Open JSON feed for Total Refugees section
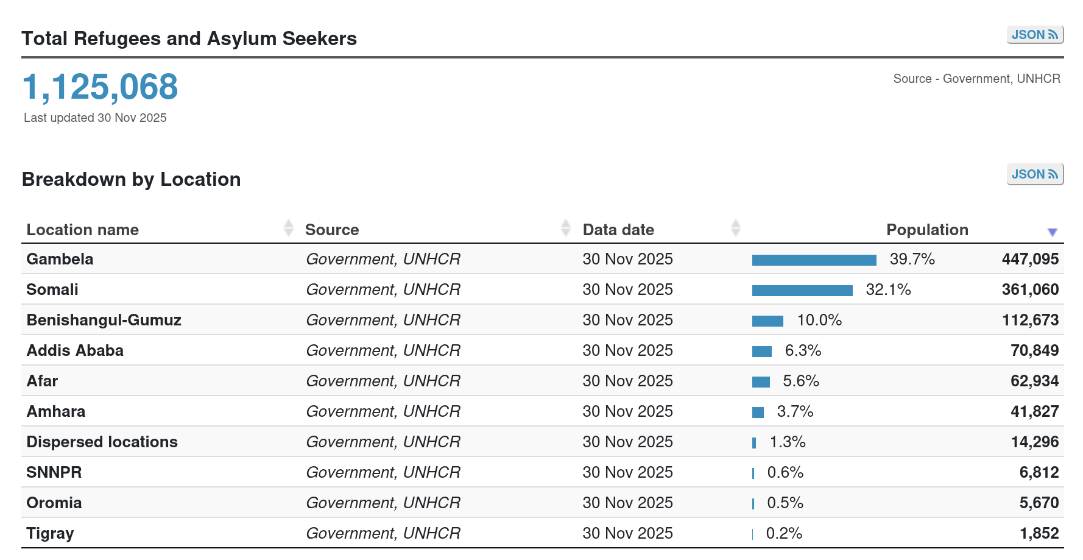 1034,35
